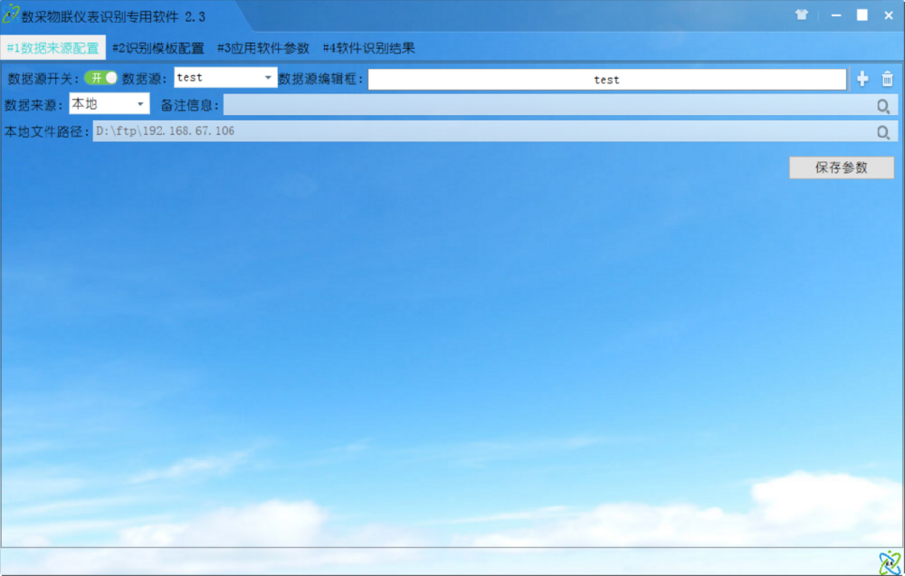The height and width of the screenshot is (576, 905).
Task: Click the app logo in the title bar
Action: [x=11, y=15]
